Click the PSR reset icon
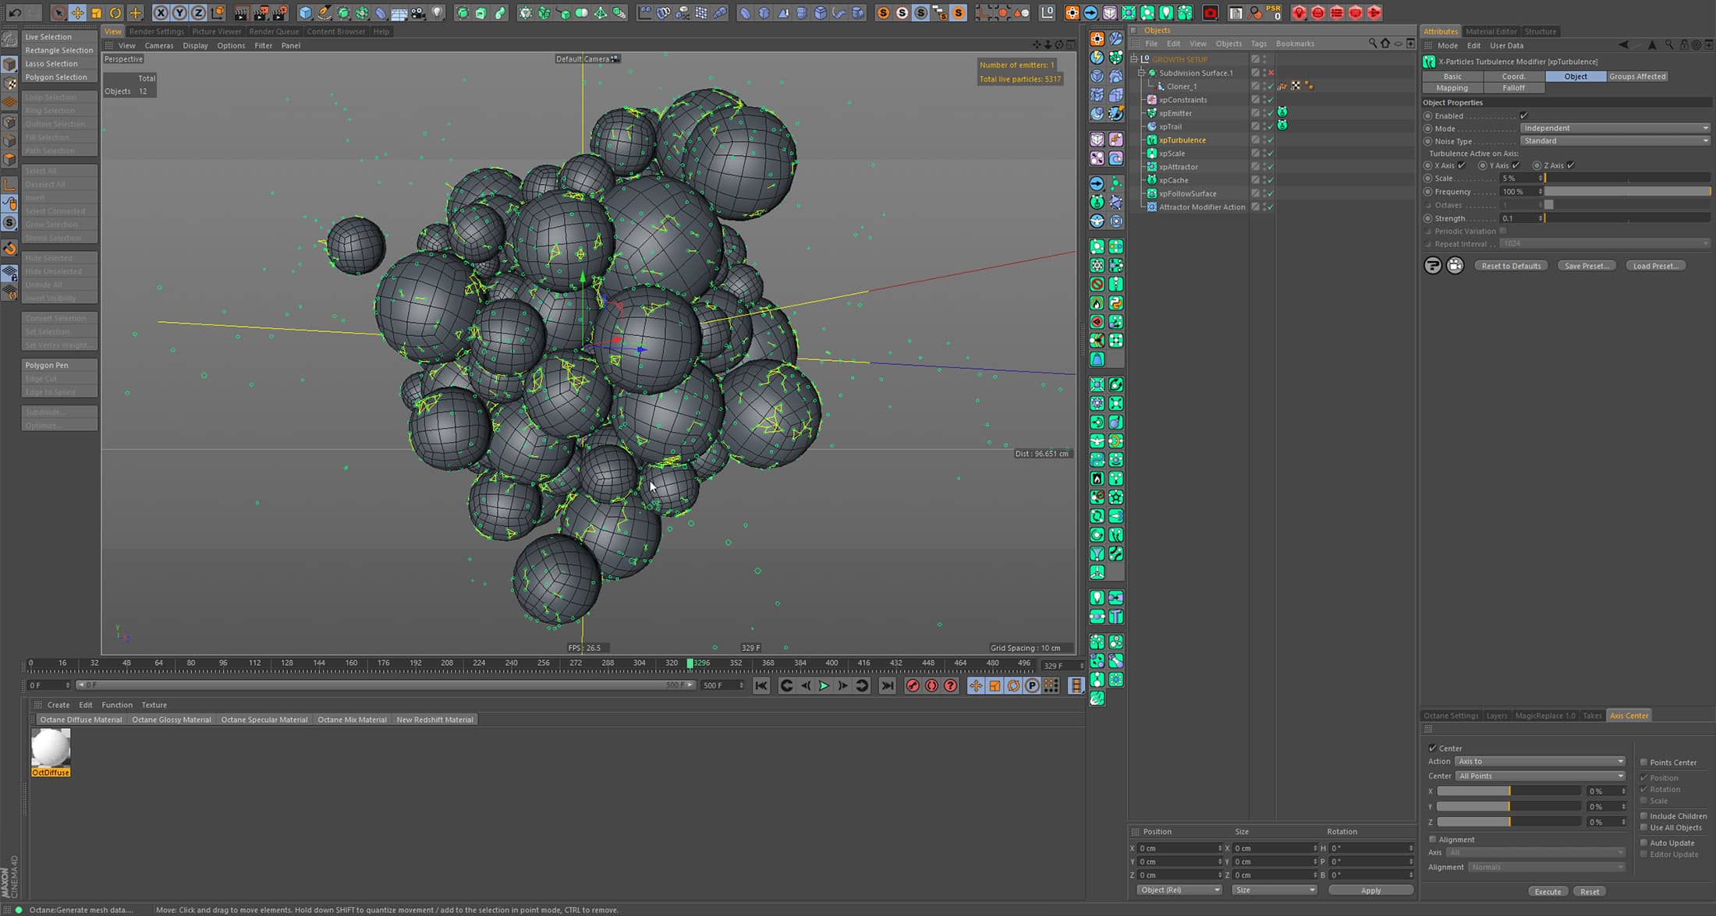 tap(1273, 12)
